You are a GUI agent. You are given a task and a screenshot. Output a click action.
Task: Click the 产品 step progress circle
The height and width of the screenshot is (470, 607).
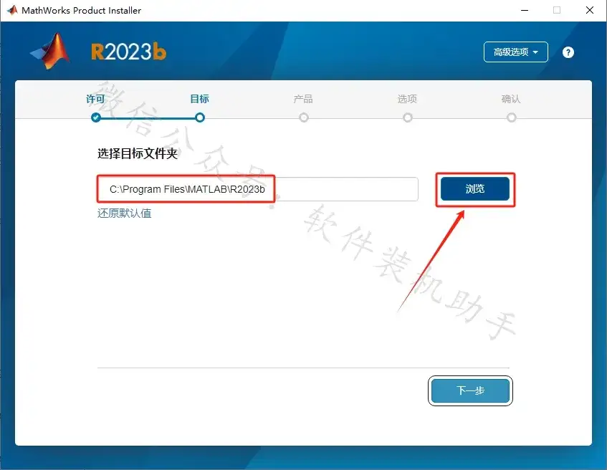click(304, 117)
